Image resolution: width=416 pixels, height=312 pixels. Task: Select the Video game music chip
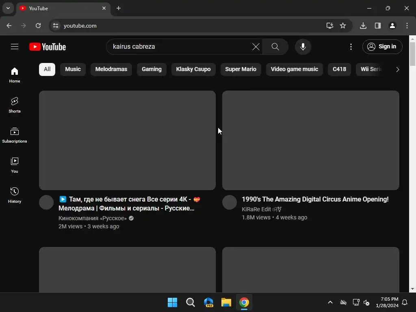295,69
